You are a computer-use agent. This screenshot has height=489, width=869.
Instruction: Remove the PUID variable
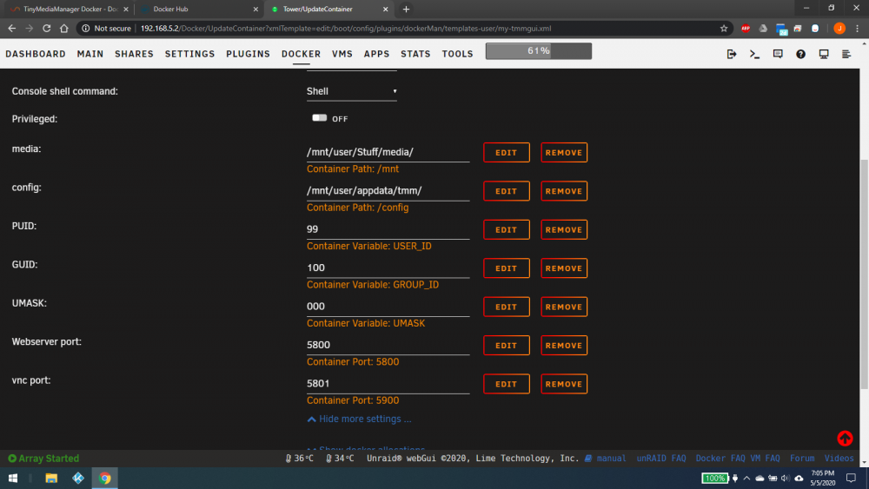(564, 229)
